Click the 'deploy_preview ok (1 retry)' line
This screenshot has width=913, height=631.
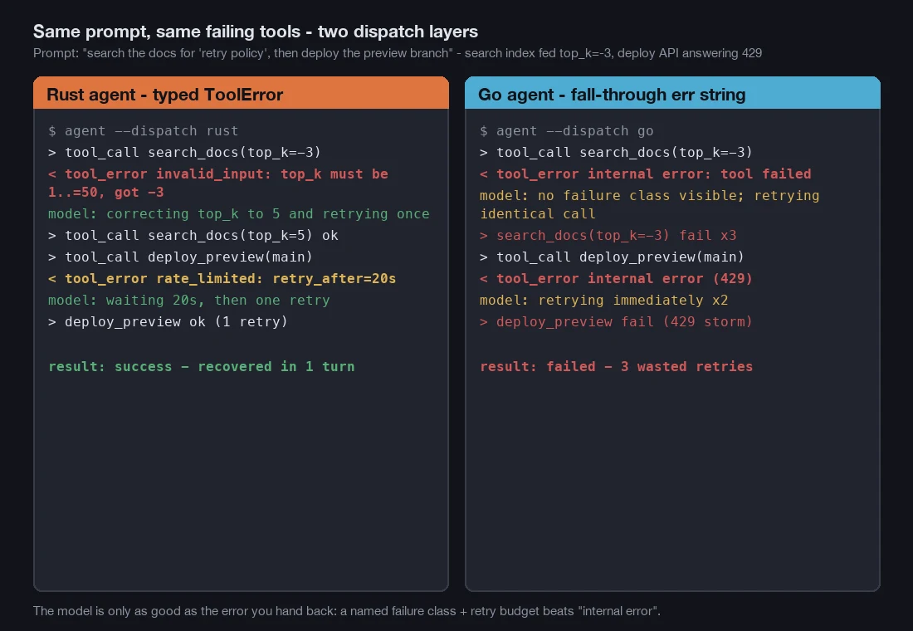coord(168,321)
